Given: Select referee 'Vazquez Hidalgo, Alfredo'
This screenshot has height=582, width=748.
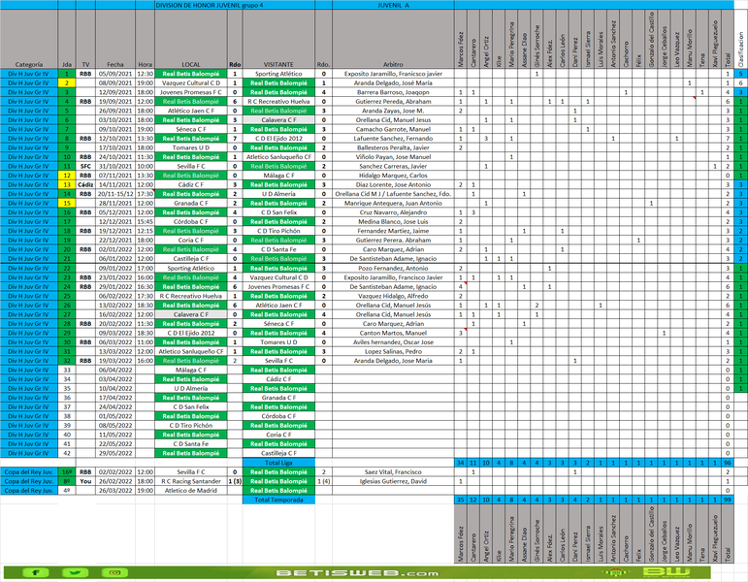Looking at the screenshot, I should 393,296.
